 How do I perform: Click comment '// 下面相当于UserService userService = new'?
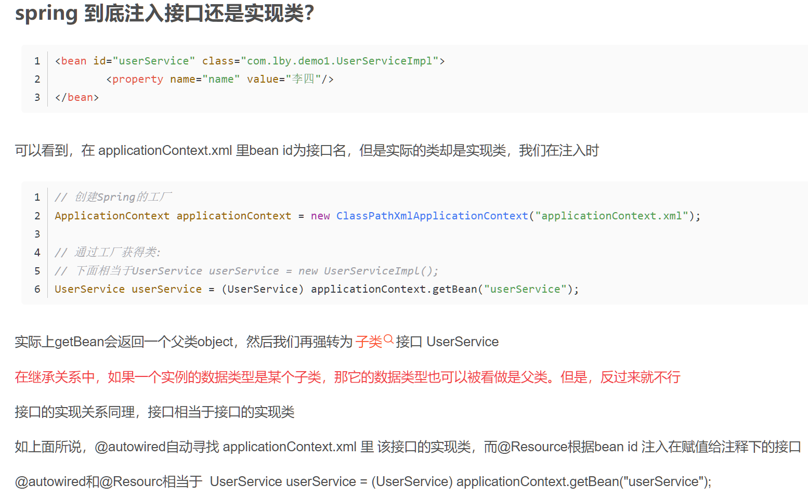pos(246,271)
